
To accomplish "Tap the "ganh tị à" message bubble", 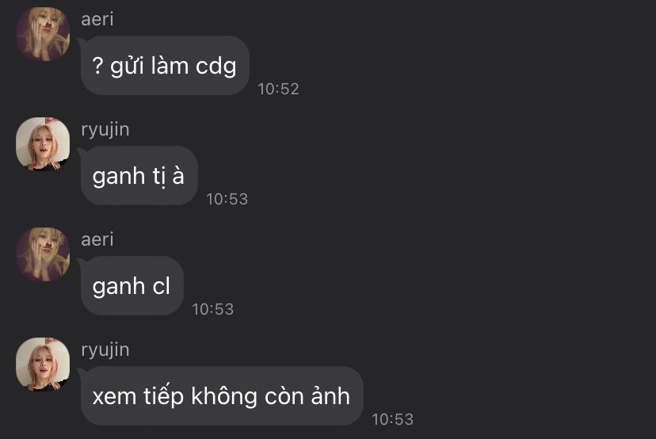I will (x=139, y=175).
